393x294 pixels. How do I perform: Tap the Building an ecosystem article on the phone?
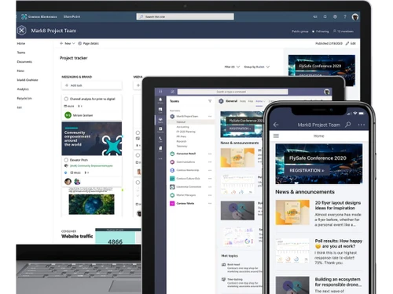(319, 285)
